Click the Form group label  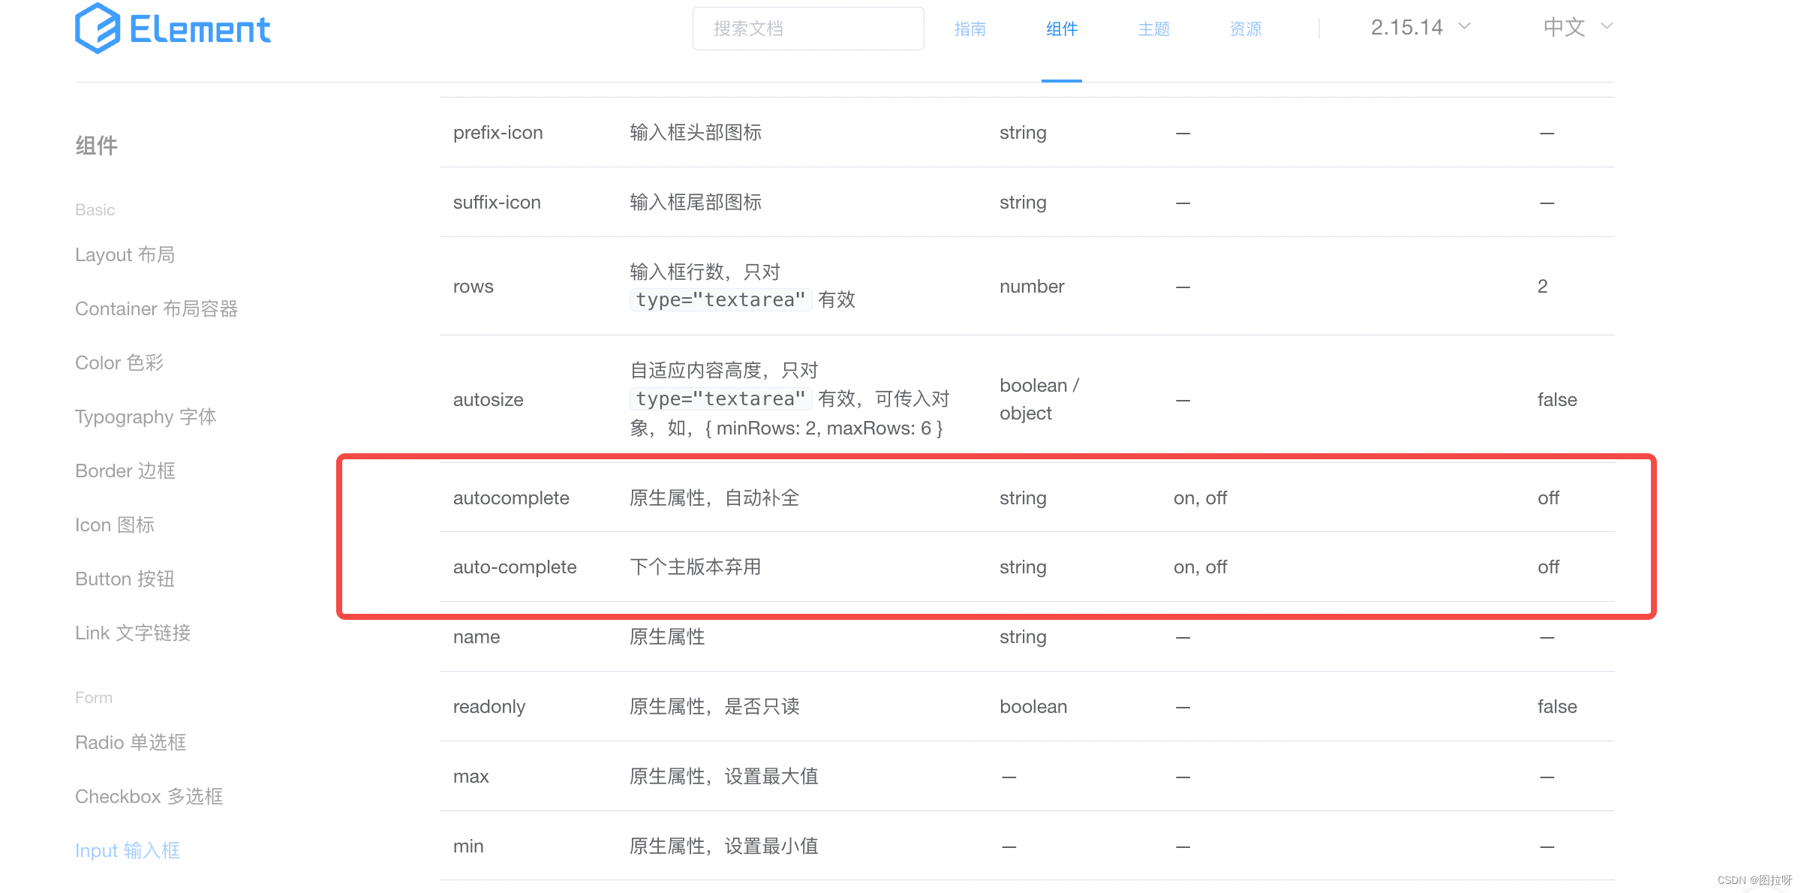click(x=94, y=698)
